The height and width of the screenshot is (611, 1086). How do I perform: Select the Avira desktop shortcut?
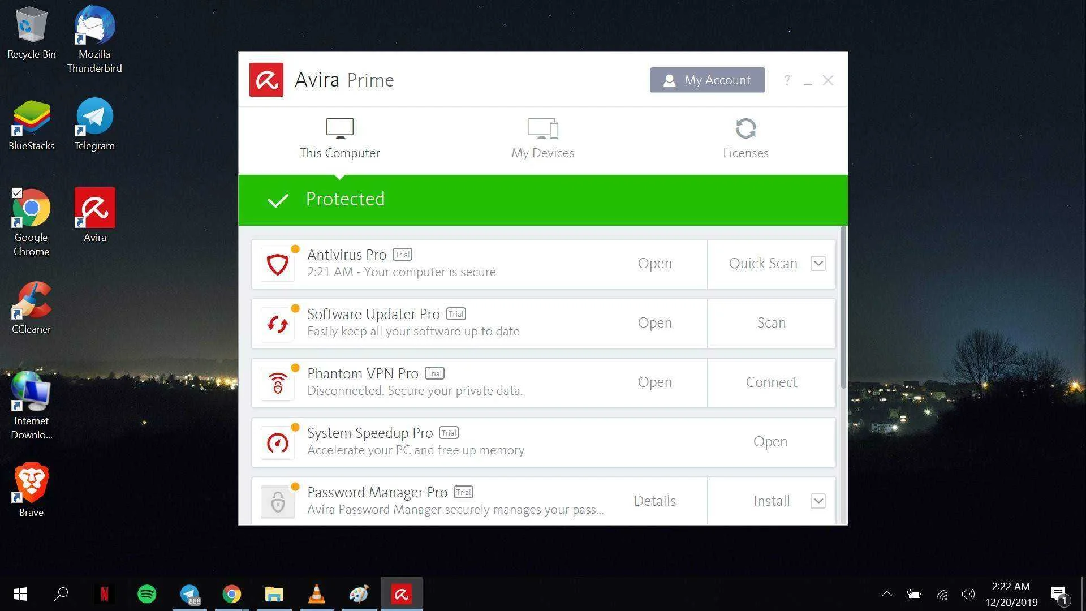[x=94, y=216]
